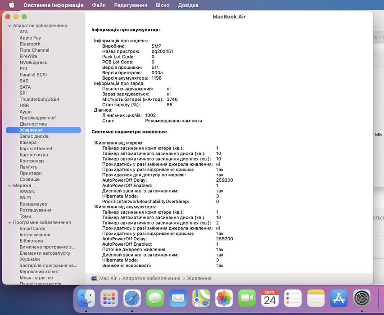Open Calendar showing 24 in Dock
This screenshot has height=315, width=384.
[x=270, y=298]
